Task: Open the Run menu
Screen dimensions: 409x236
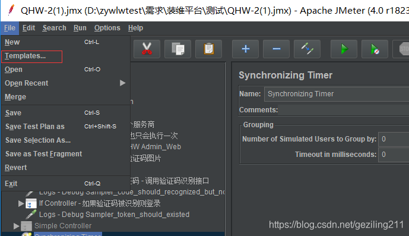Action: click(80, 28)
